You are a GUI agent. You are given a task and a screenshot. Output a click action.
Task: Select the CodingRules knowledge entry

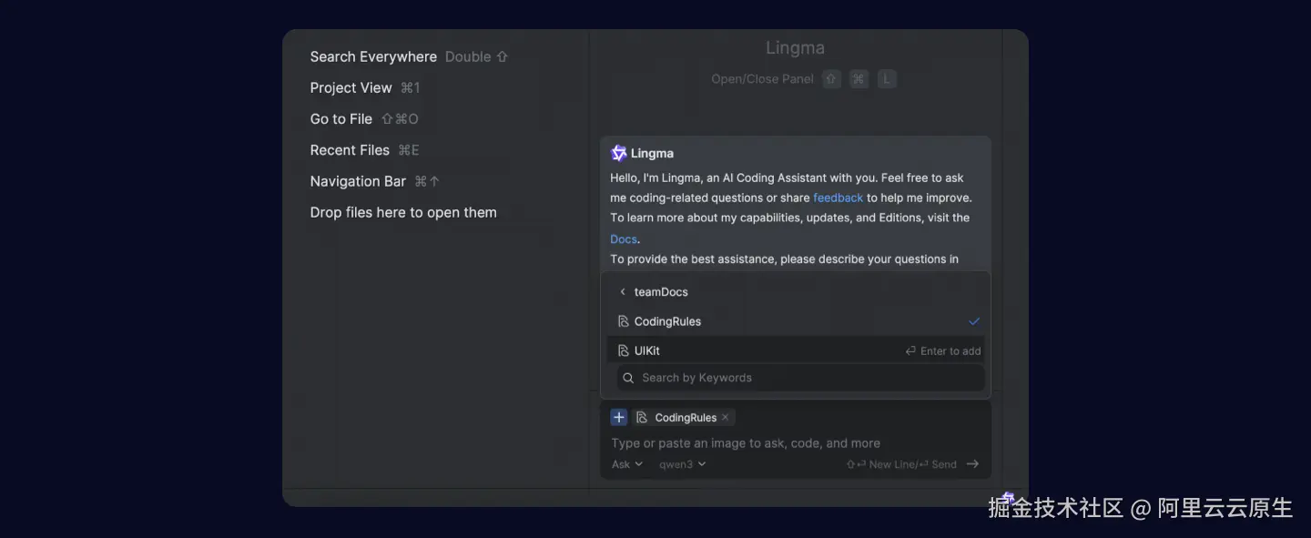tap(796, 321)
